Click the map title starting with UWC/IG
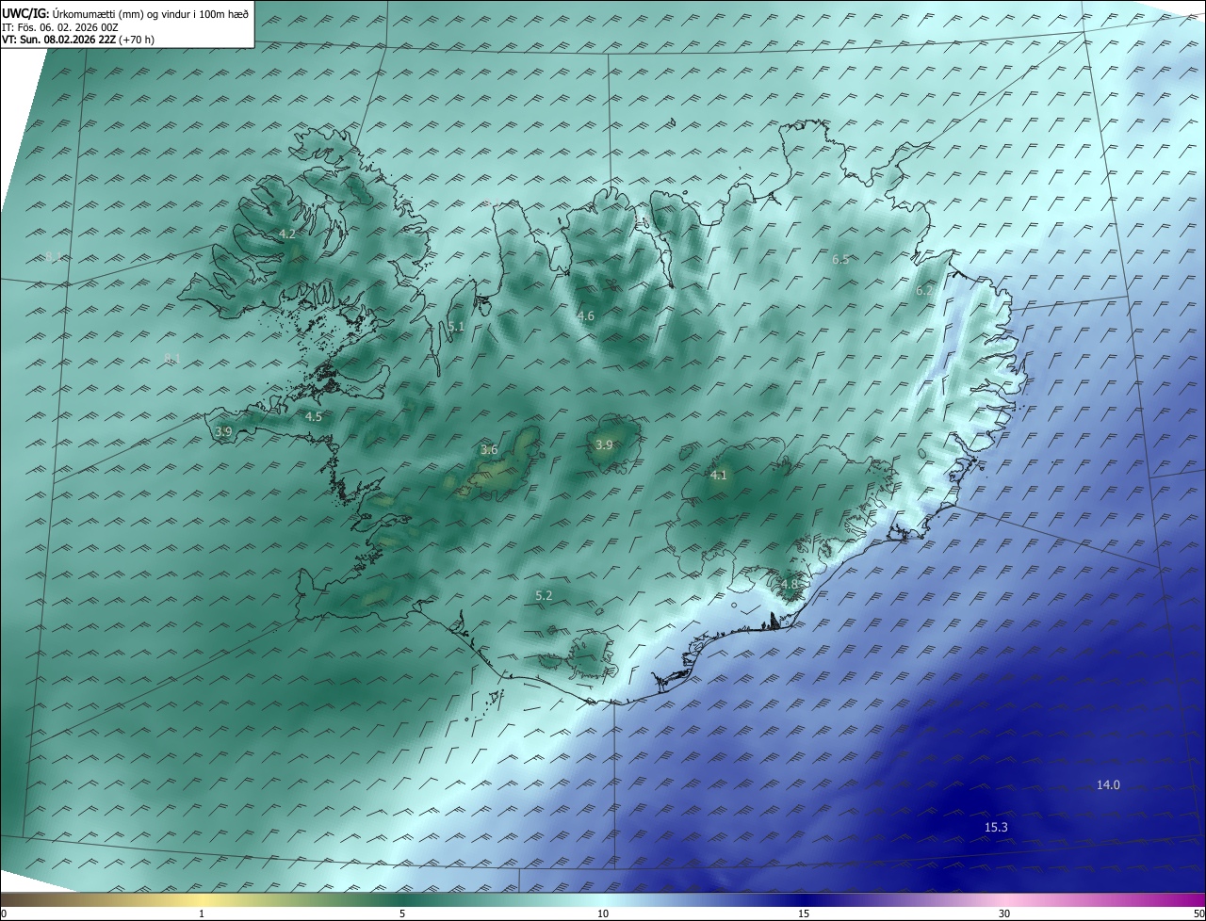This screenshot has width=1206, height=921. [x=125, y=13]
